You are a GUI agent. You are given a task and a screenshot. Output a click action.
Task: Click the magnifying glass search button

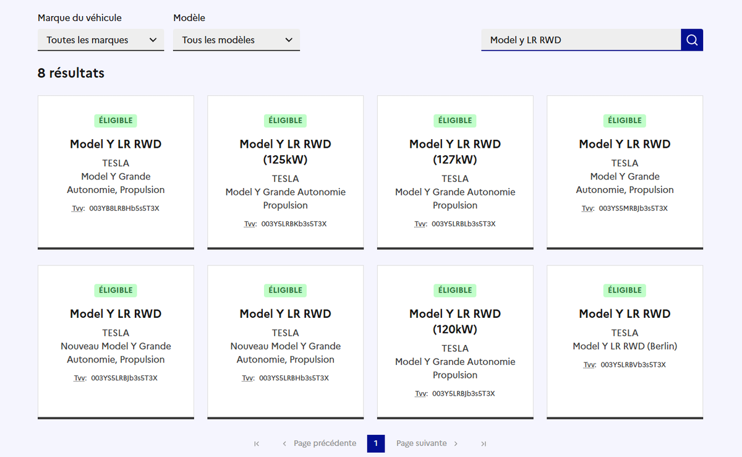pos(692,40)
